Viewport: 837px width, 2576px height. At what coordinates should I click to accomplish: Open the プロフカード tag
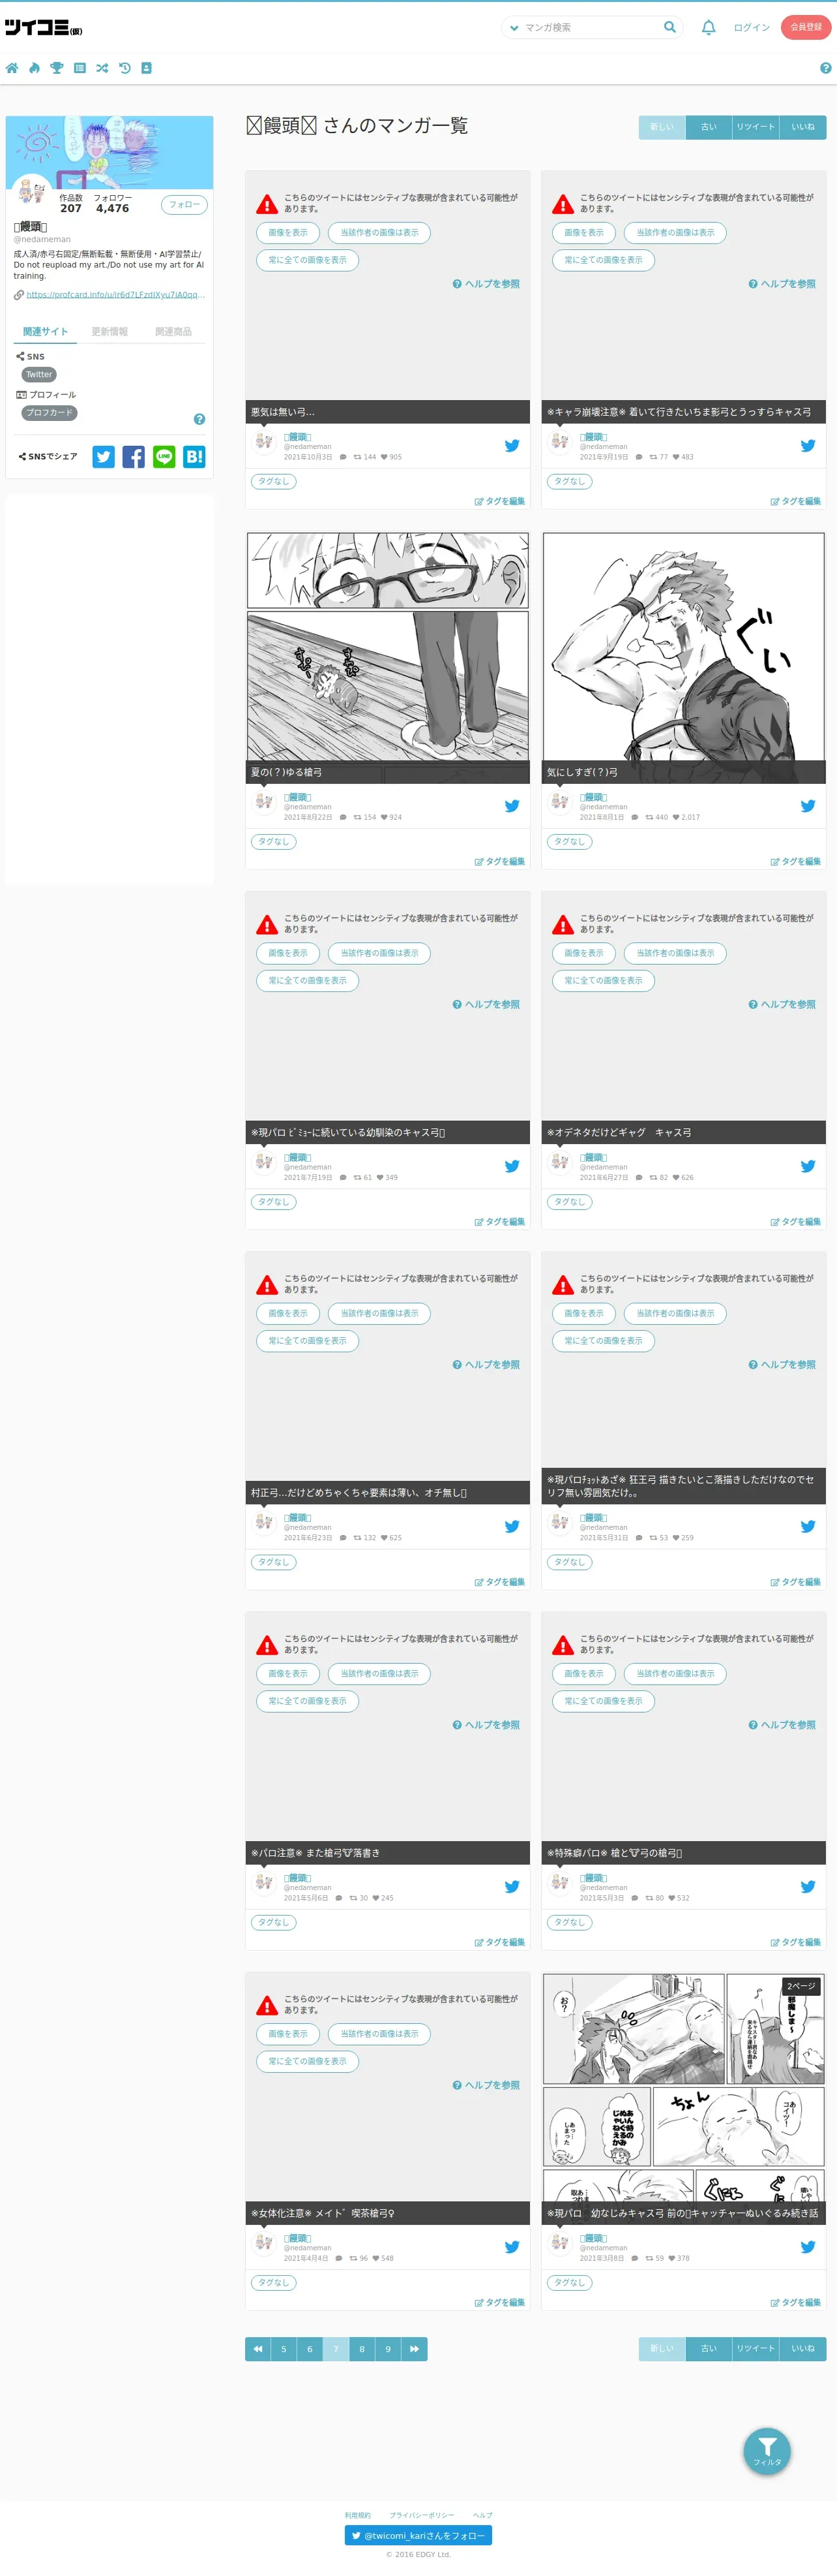tap(50, 413)
